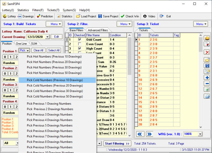Screen dimensions: 212x153
Task: Switch to the Advanced Filters tab
Action: click(x=98, y=30)
